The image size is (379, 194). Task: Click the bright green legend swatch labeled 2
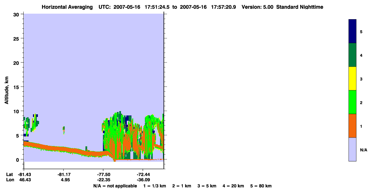tap(352, 102)
